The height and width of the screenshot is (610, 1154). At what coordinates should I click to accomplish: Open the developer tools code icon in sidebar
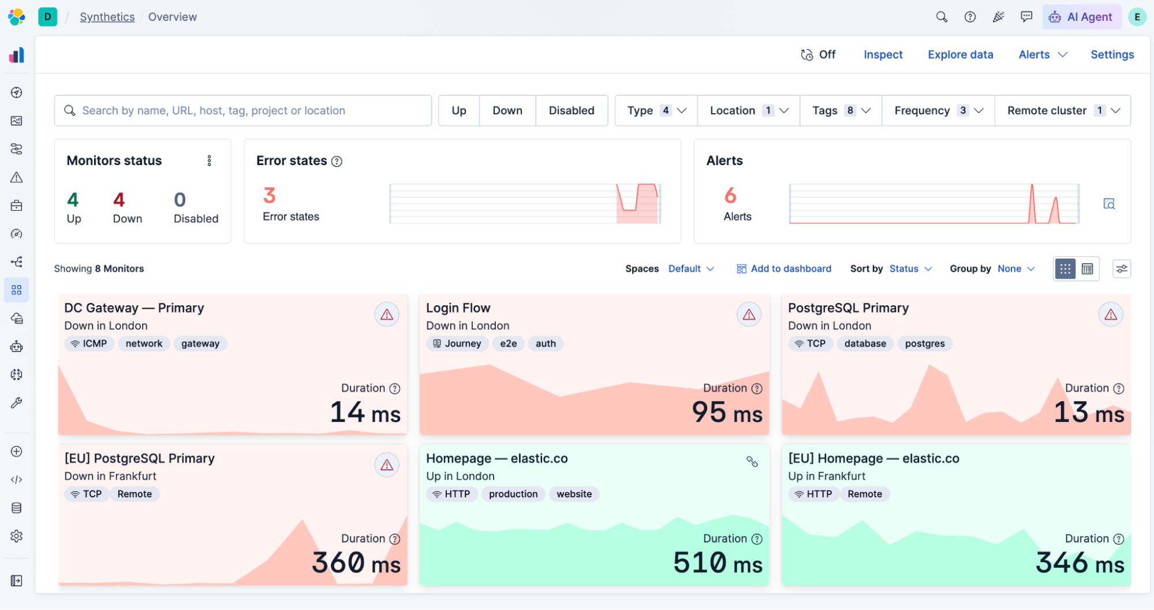[x=17, y=480]
